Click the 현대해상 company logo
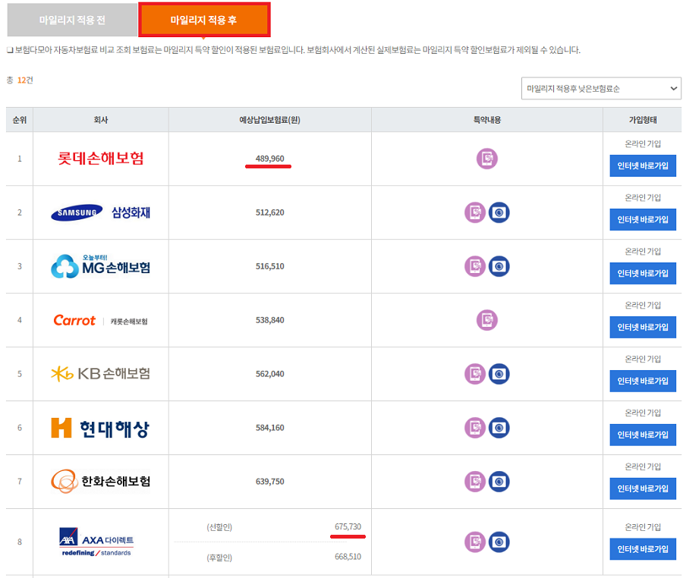683x578 pixels. click(x=101, y=429)
